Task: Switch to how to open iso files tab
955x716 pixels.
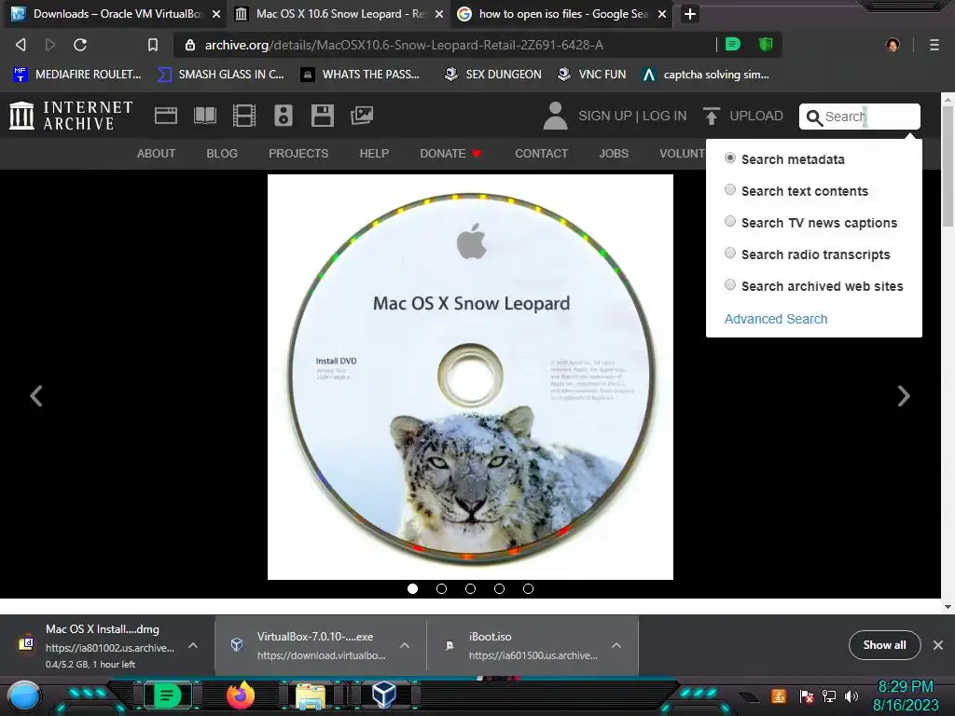Action: click(562, 14)
